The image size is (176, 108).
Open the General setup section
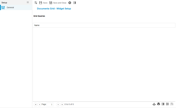click(16, 8)
